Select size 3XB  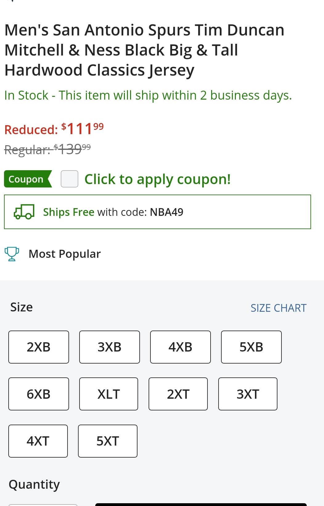109,347
